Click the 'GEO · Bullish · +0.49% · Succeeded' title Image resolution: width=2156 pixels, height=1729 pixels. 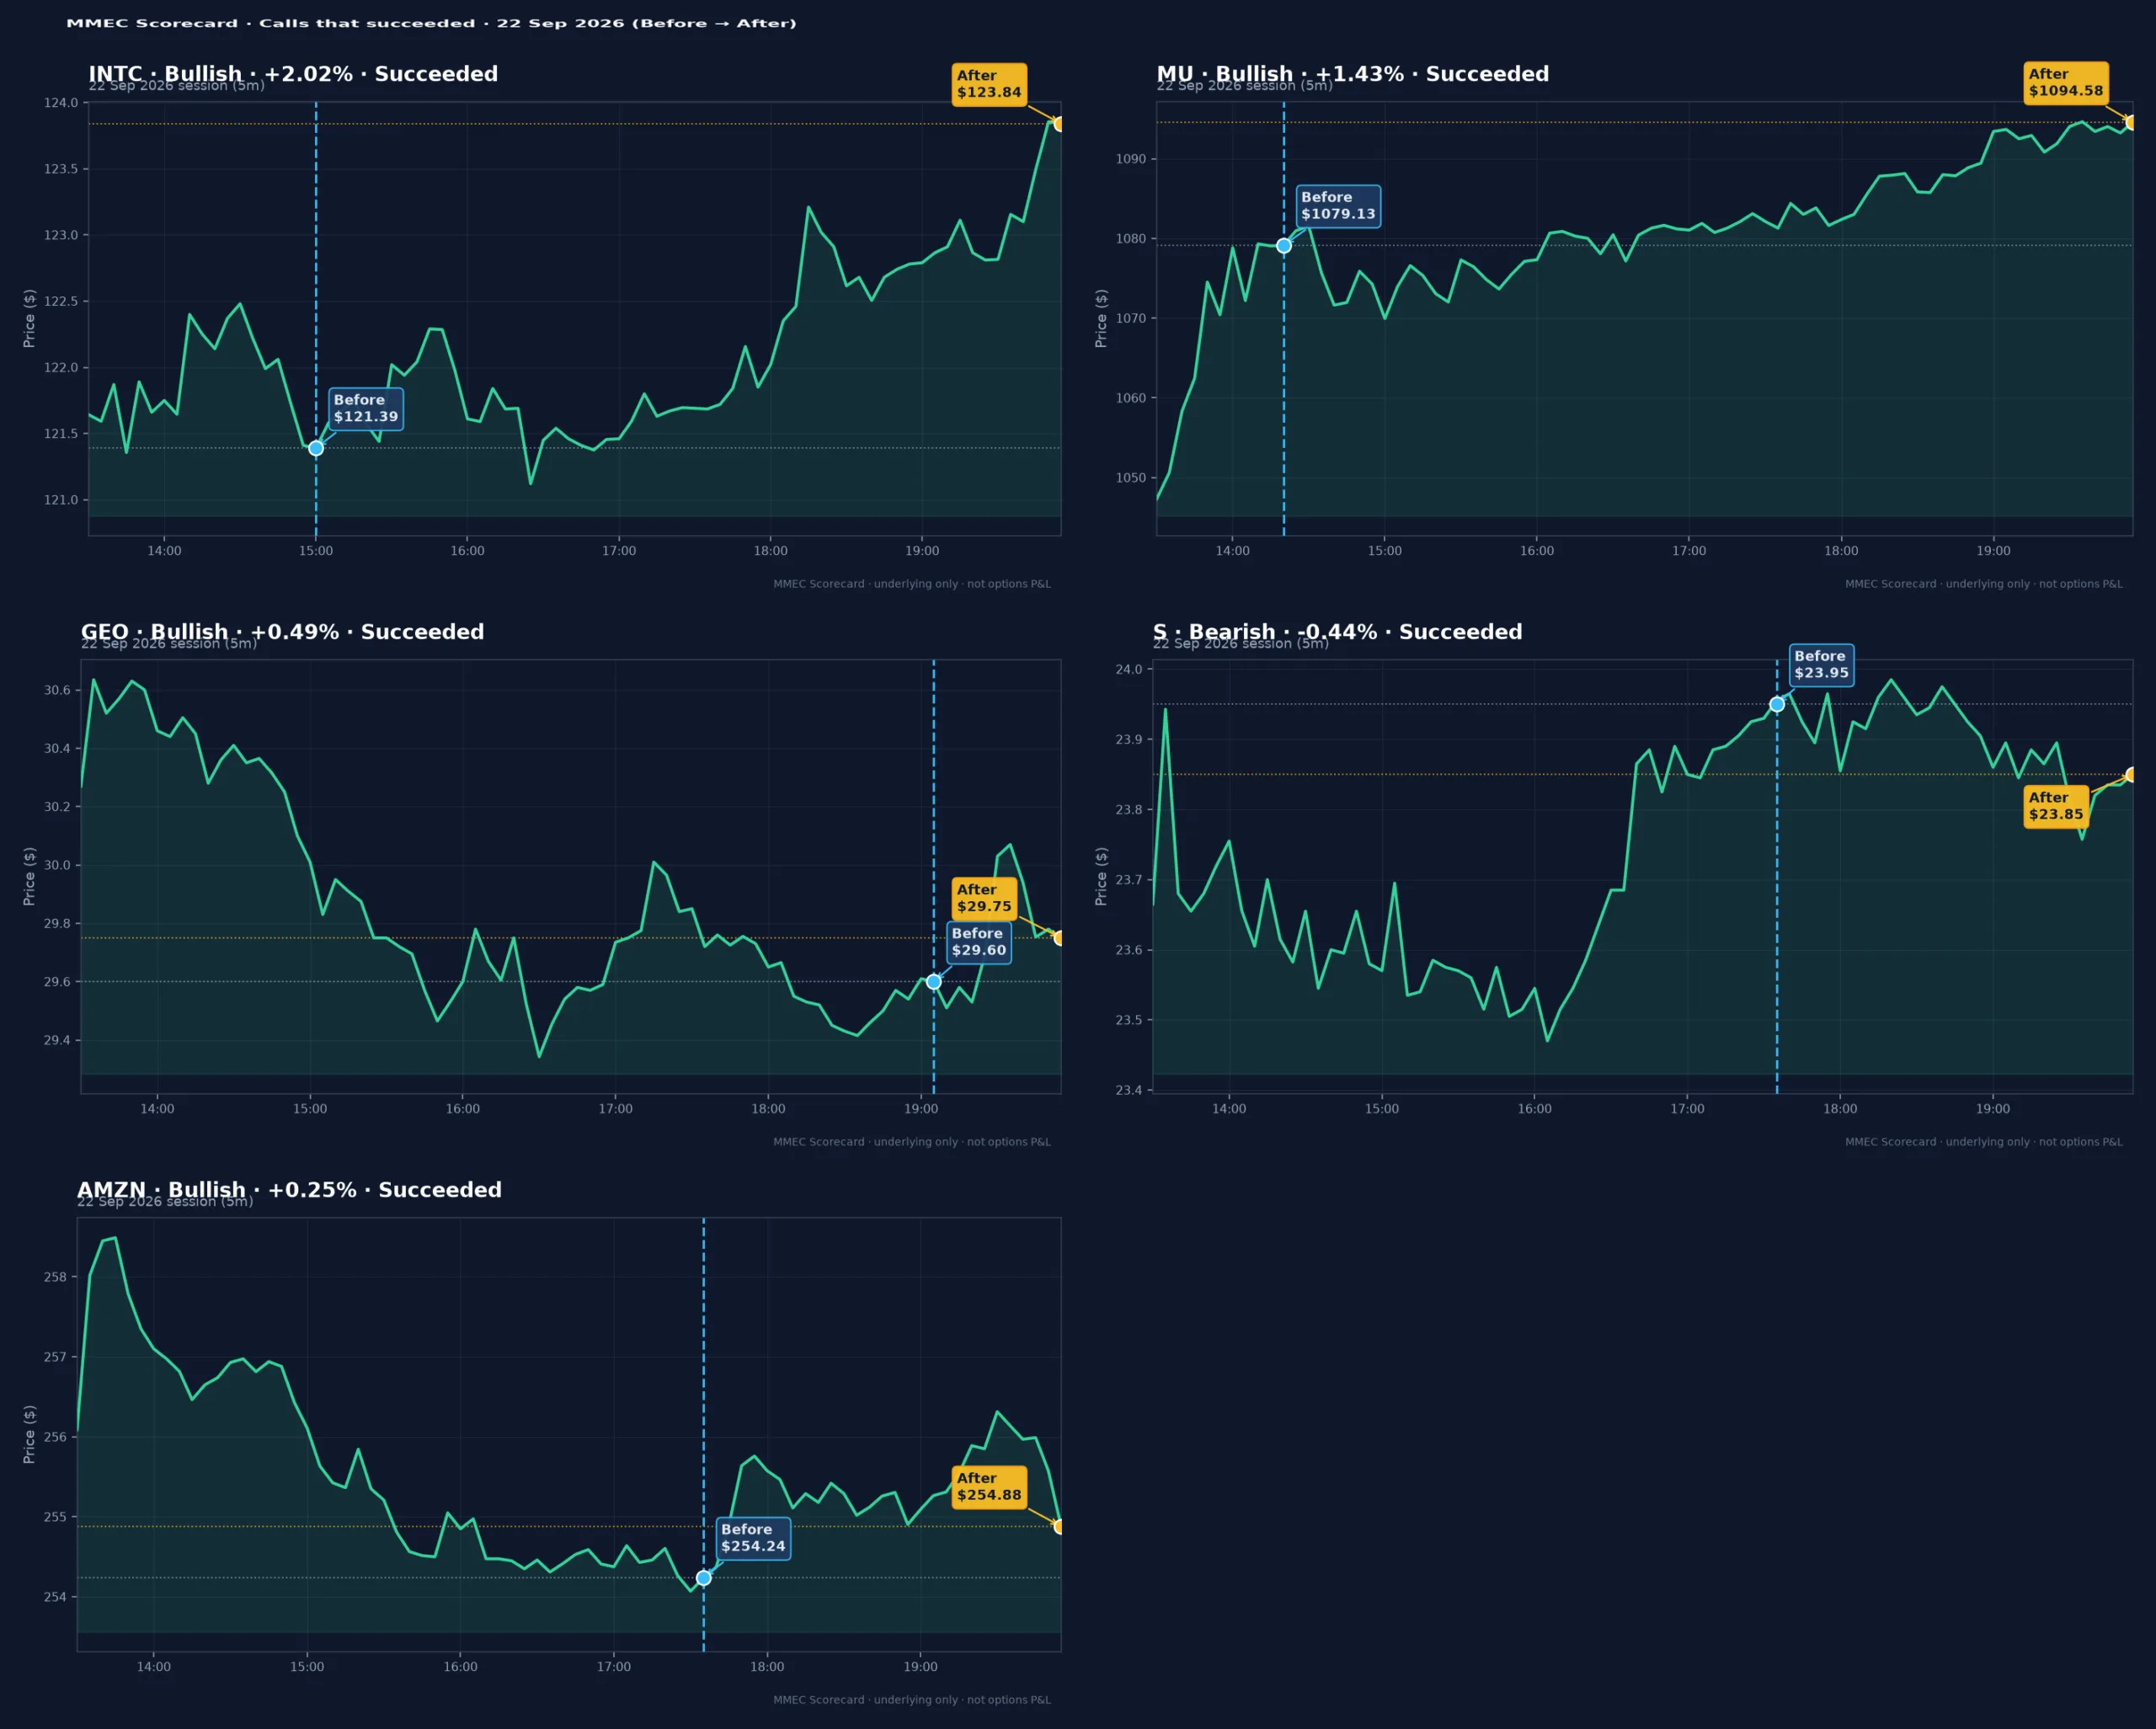pos(283,632)
